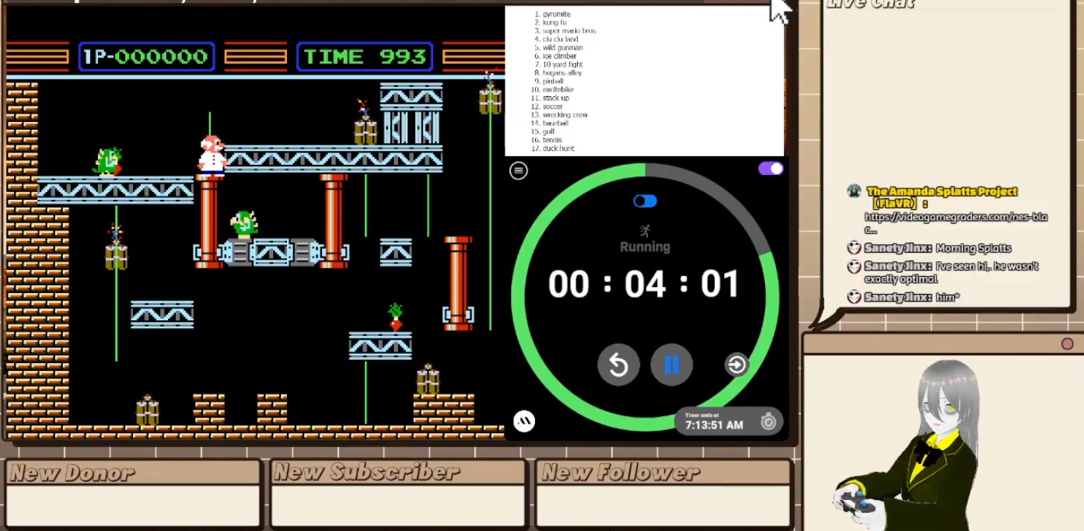
Task: Select 'golf' list entry
Action: (548, 131)
